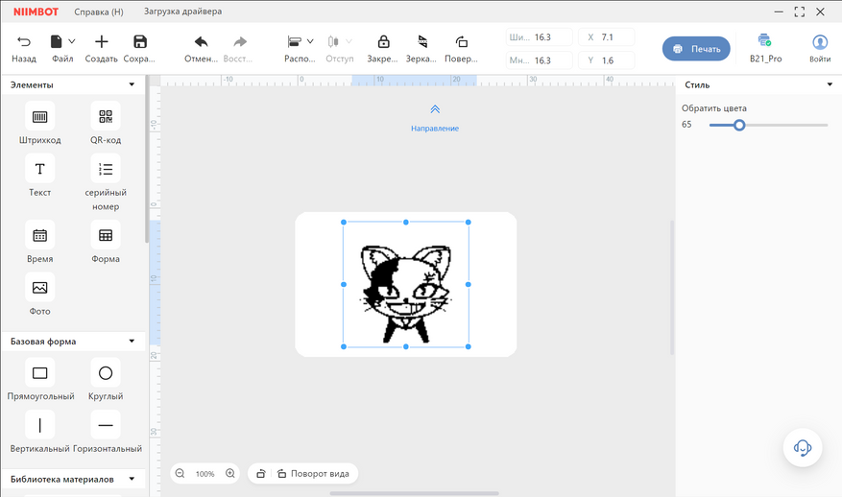
Task: Collapse the Стиль panel arrow
Action: pos(830,84)
